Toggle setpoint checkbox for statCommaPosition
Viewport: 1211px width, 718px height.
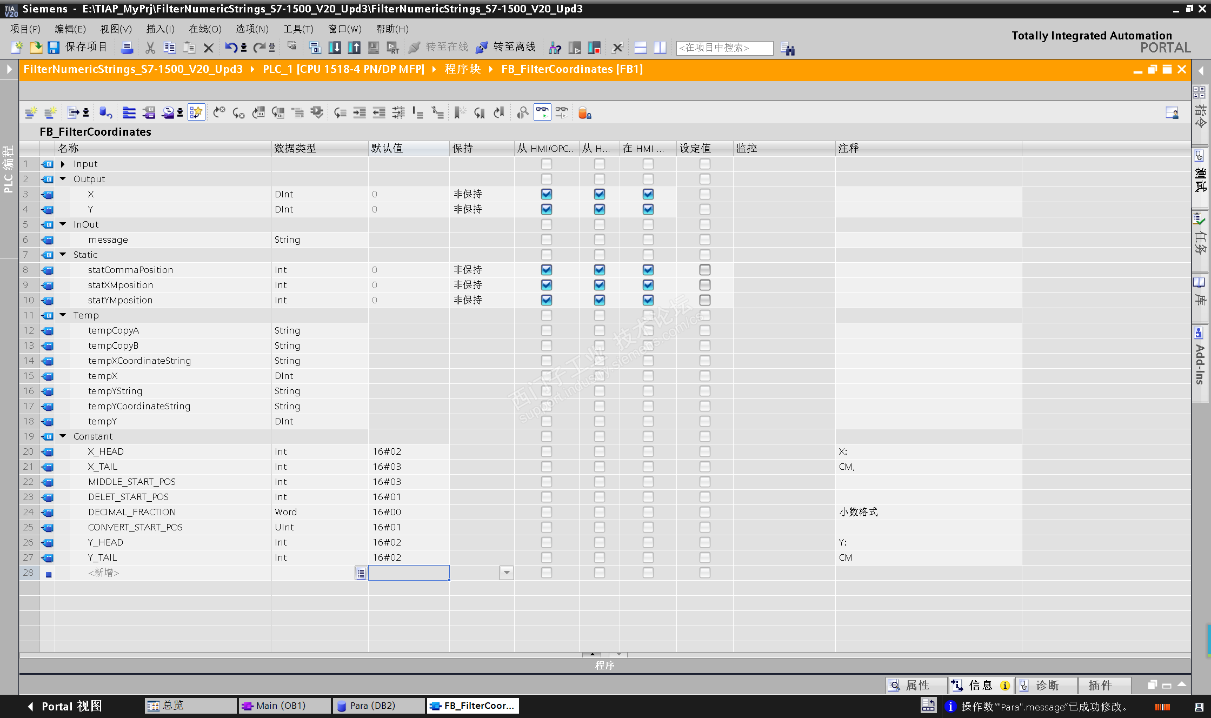(704, 270)
